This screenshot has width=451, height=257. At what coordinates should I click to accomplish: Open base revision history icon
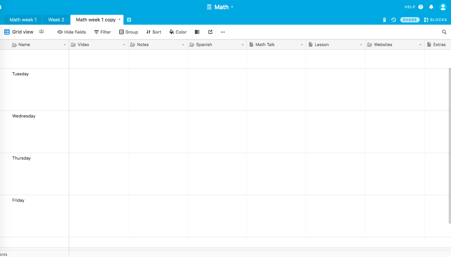tap(393, 20)
